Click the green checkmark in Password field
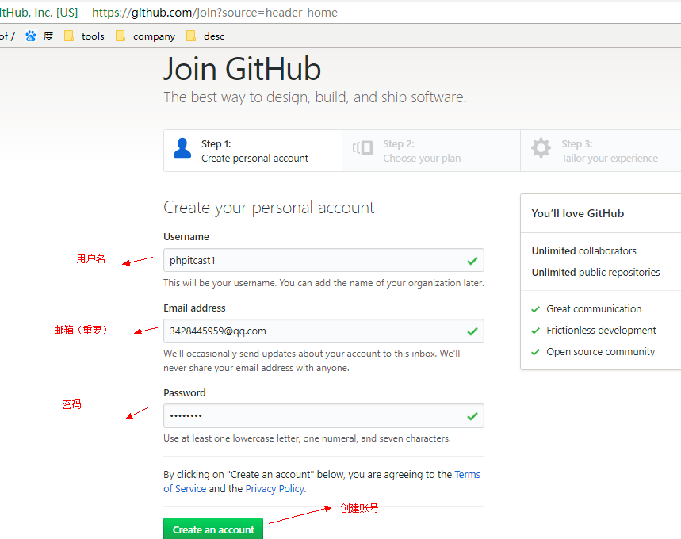 pos(472,416)
